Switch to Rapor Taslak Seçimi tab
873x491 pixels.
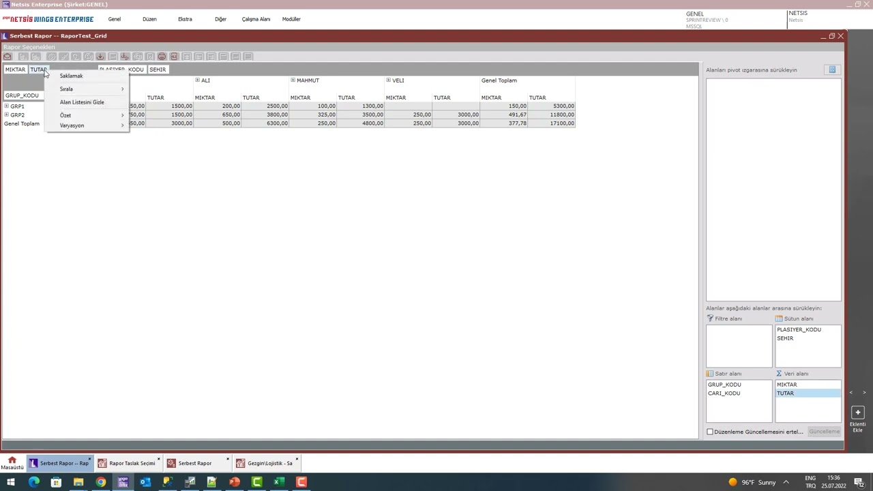pos(128,463)
